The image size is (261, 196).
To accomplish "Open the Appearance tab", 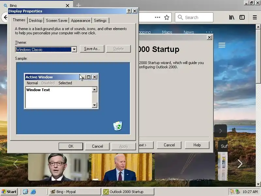I will click(80, 21).
